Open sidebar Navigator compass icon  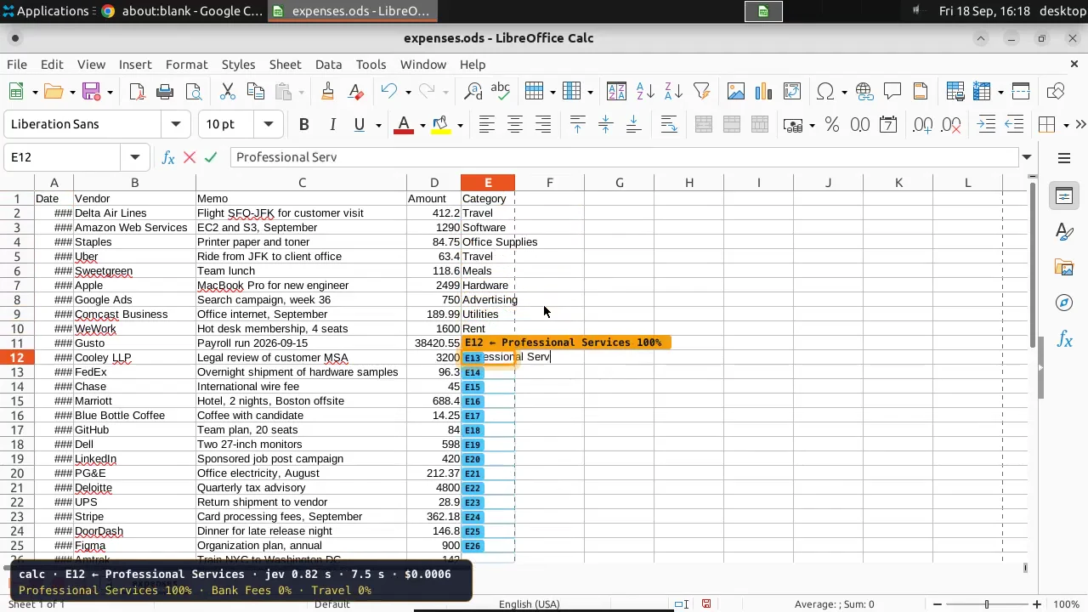click(x=1064, y=303)
